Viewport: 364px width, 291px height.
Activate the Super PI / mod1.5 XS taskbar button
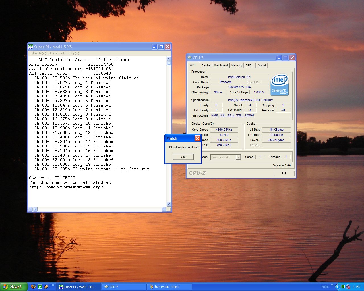78,287
